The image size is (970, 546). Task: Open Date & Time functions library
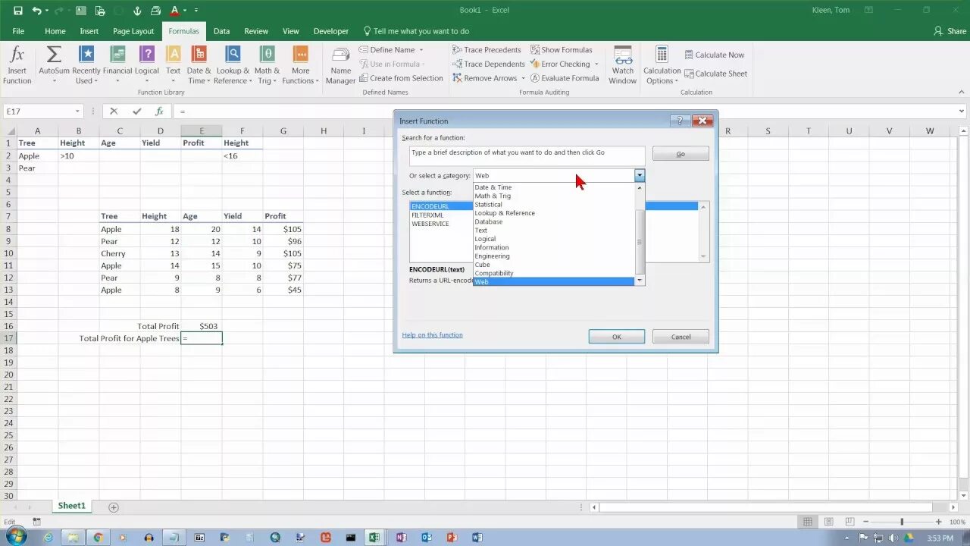(x=199, y=64)
